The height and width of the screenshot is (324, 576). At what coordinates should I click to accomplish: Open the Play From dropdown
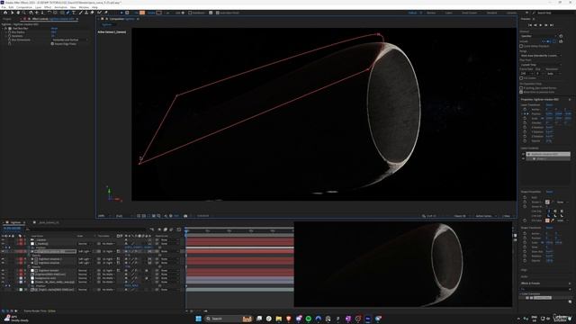pos(541,65)
